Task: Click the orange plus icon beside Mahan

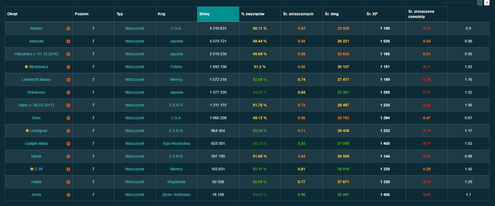Action: 68,29
